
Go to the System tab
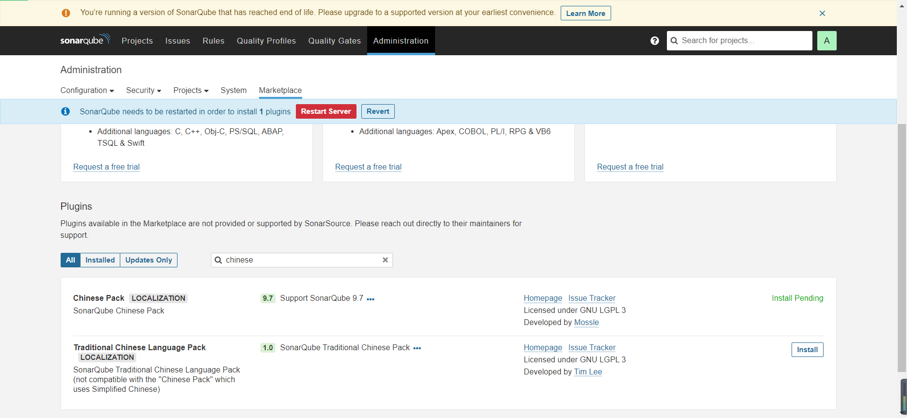[x=234, y=90]
